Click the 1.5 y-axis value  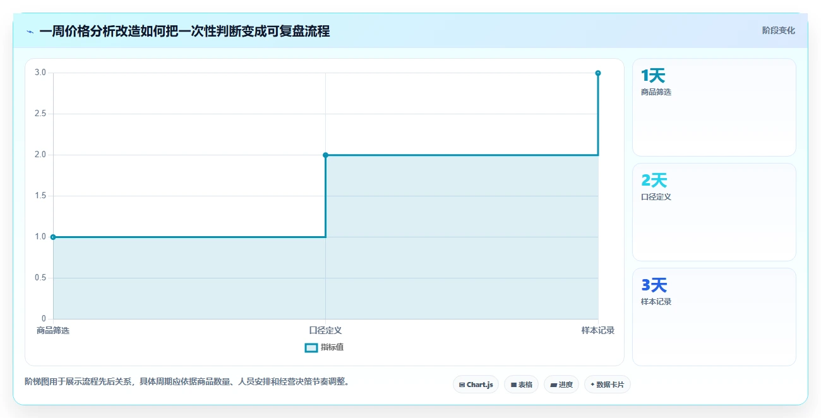(x=40, y=196)
